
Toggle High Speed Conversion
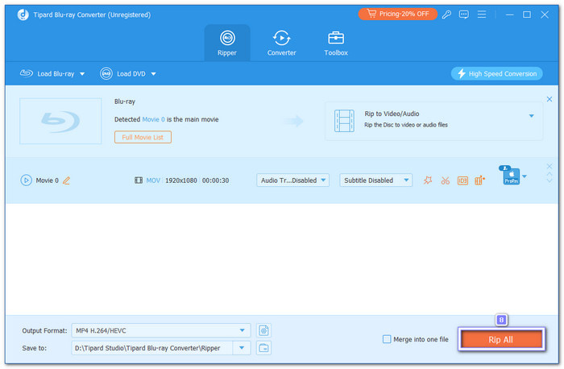(497, 74)
